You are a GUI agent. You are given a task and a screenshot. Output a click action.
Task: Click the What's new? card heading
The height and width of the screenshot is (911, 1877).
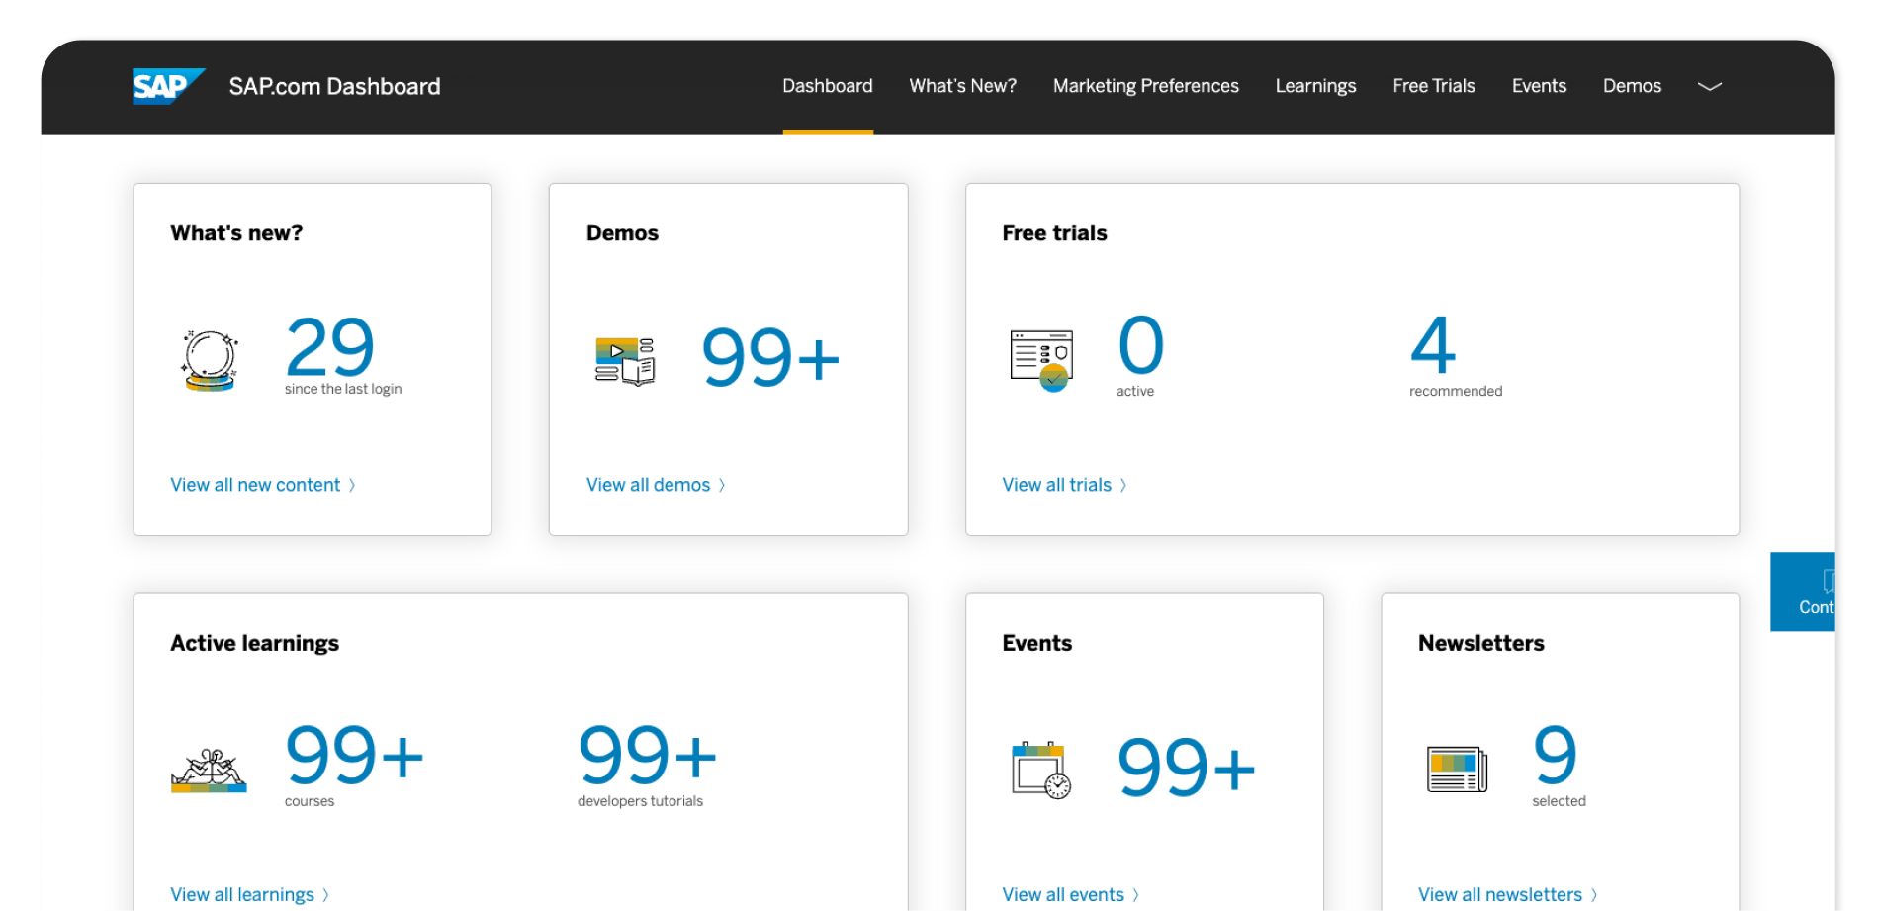click(236, 233)
